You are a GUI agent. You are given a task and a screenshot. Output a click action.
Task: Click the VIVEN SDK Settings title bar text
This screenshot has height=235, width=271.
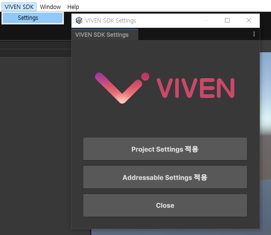click(x=111, y=21)
